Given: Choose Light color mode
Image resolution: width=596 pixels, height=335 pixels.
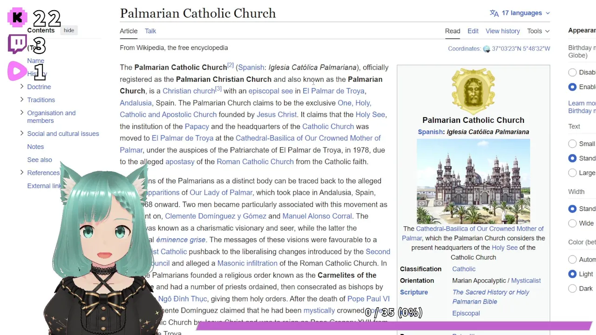Looking at the screenshot, I should pos(572,274).
